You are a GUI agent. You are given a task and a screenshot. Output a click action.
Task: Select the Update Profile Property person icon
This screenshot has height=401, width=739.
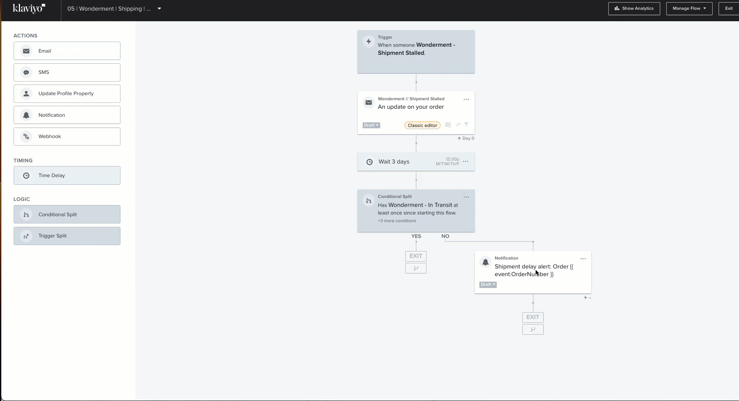26,93
